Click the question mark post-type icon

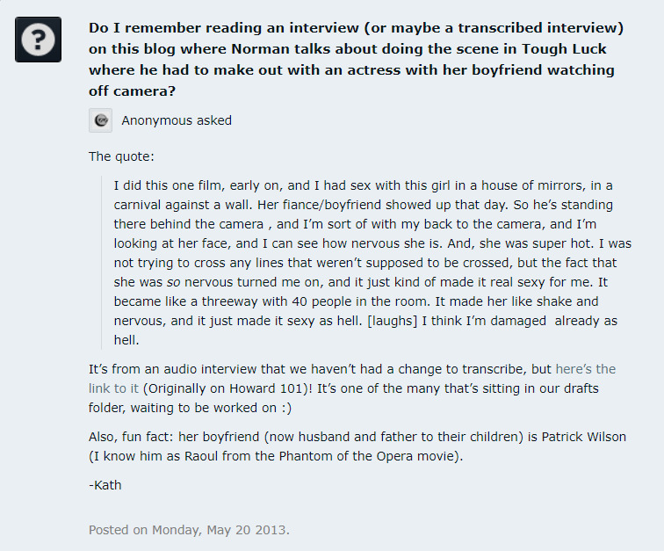tap(38, 40)
